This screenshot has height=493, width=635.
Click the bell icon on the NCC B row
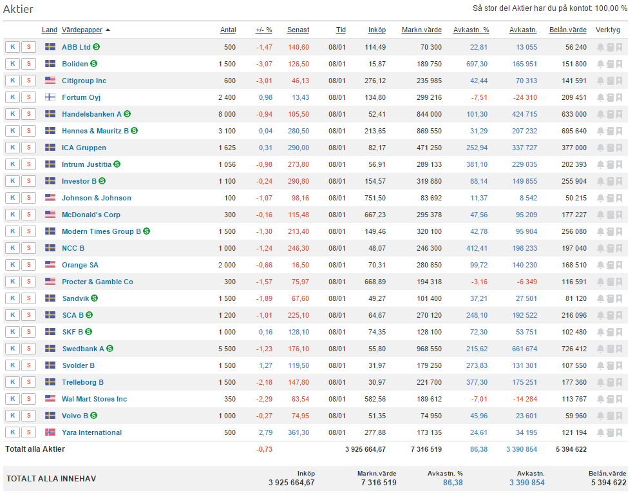click(x=601, y=248)
